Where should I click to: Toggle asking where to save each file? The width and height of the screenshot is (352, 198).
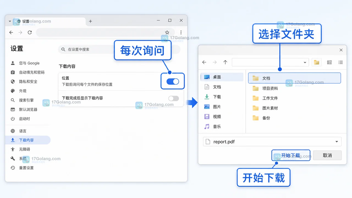click(173, 81)
